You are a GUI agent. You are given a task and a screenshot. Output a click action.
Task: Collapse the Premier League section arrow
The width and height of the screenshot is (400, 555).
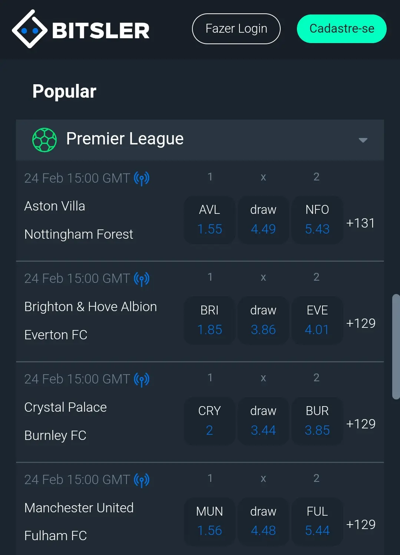click(x=363, y=140)
